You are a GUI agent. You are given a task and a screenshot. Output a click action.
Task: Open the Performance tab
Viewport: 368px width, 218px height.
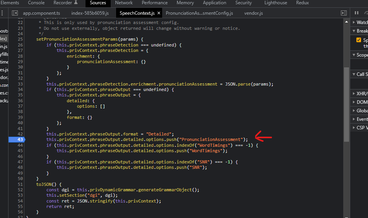[x=155, y=3]
